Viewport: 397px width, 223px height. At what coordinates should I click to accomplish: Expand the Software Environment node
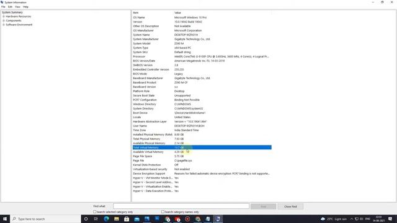pyautogui.click(x=4, y=25)
